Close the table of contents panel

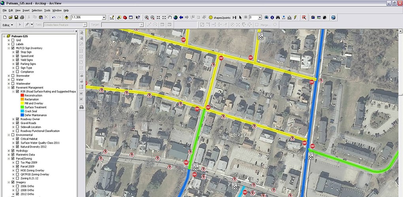tap(76, 31)
